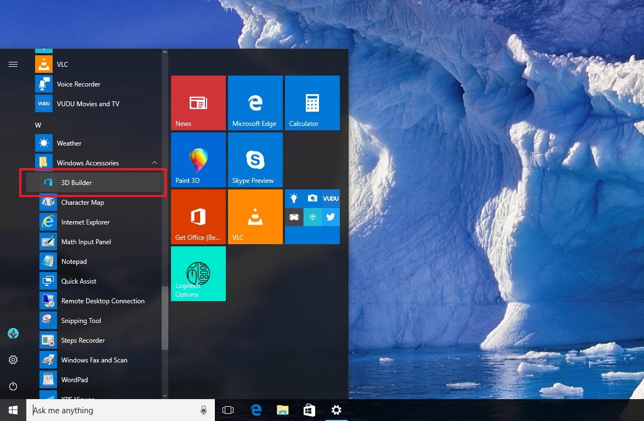Open the game controller icon in tile folder
Screen dimensions: 644x421
[294, 217]
